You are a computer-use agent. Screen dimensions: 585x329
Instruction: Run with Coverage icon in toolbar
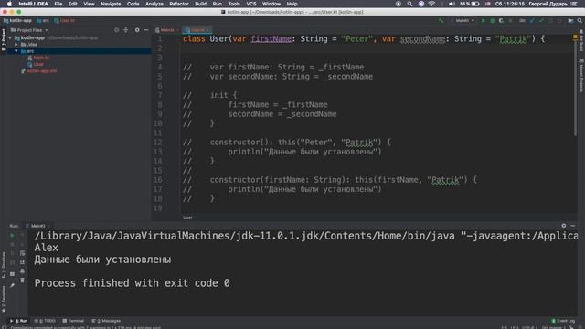coord(501,21)
